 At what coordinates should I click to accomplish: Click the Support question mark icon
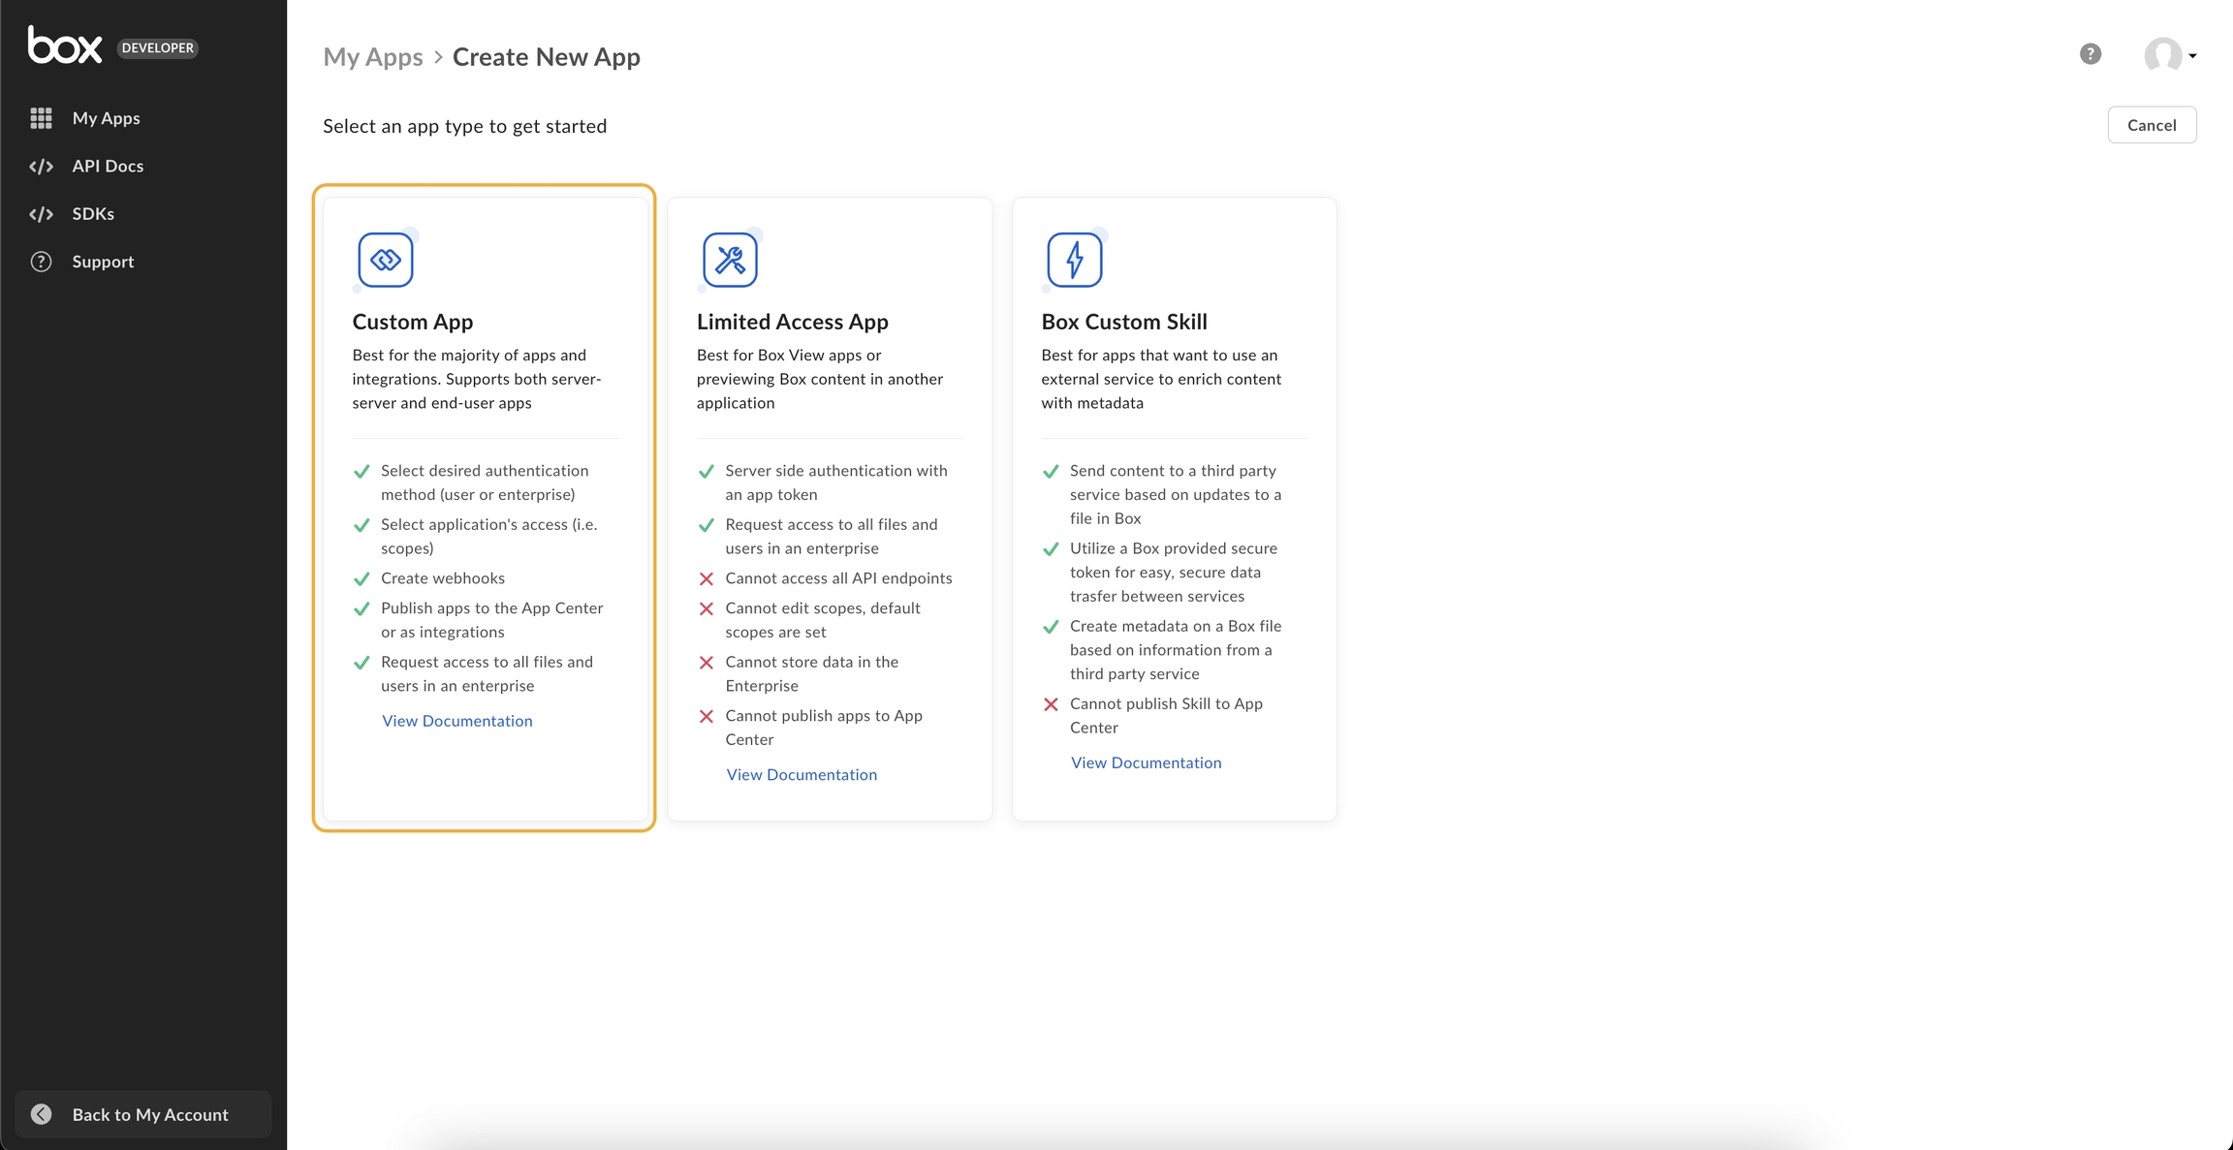click(41, 262)
